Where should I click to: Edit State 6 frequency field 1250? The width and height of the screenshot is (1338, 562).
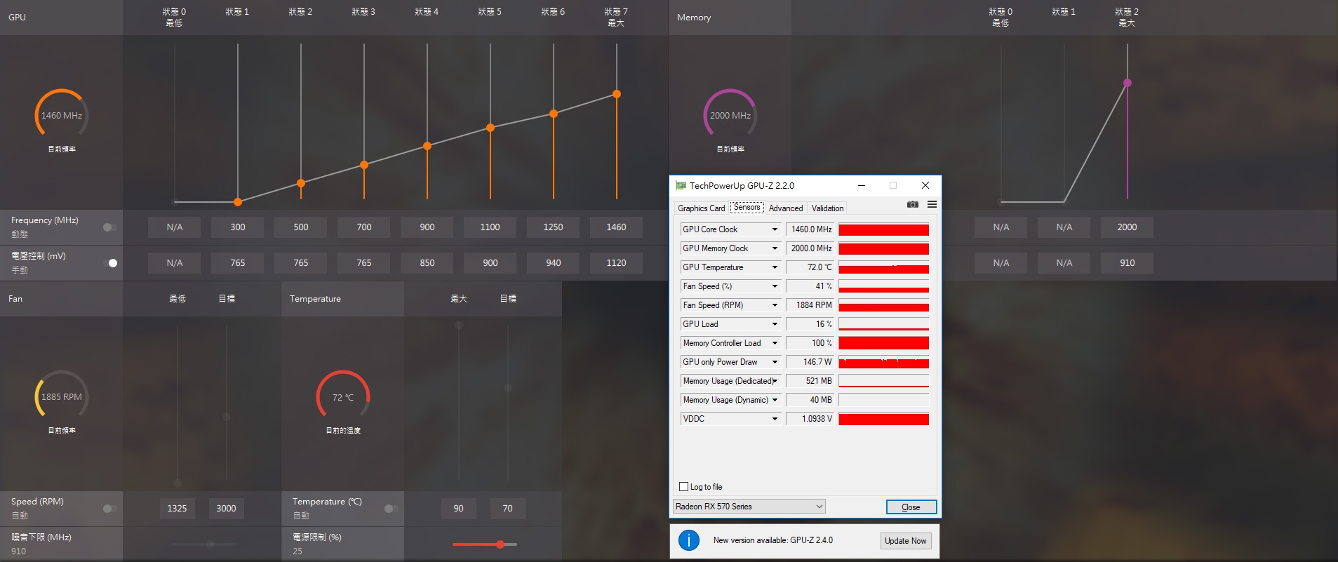coord(553,227)
